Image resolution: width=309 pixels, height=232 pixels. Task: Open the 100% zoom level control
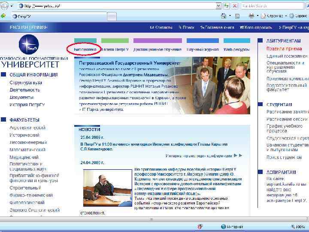[x=298, y=227]
